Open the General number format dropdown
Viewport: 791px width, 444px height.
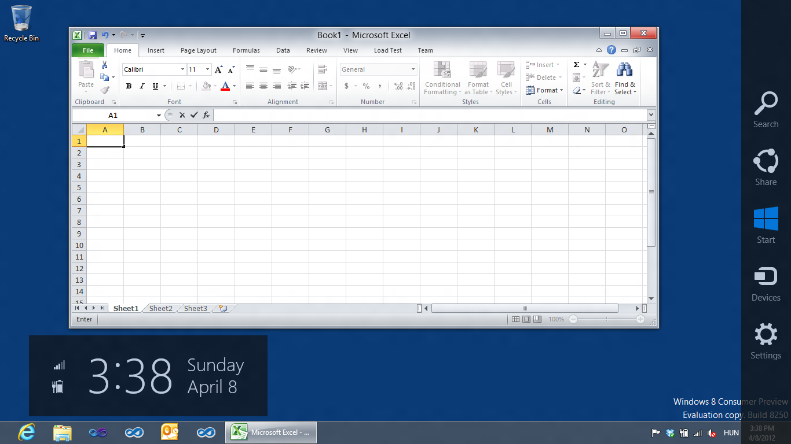pyautogui.click(x=413, y=69)
